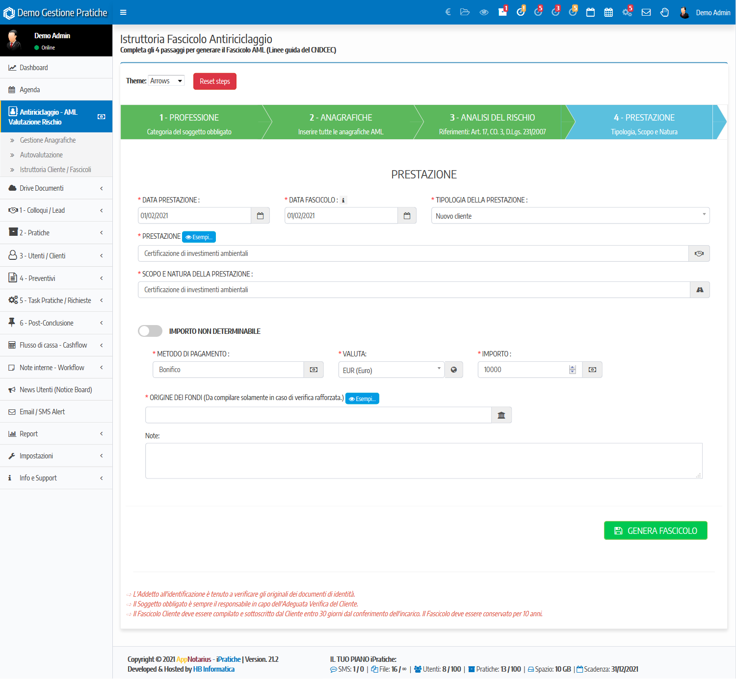Click into the Note text area
Image resolution: width=736 pixels, height=679 pixels.
click(423, 461)
